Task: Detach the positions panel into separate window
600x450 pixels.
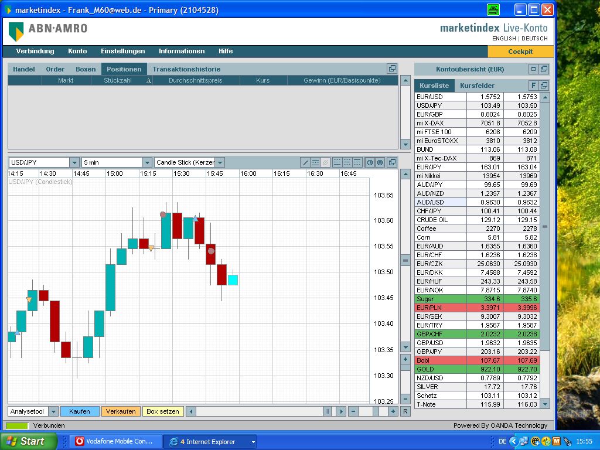Action: click(x=392, y=69)
